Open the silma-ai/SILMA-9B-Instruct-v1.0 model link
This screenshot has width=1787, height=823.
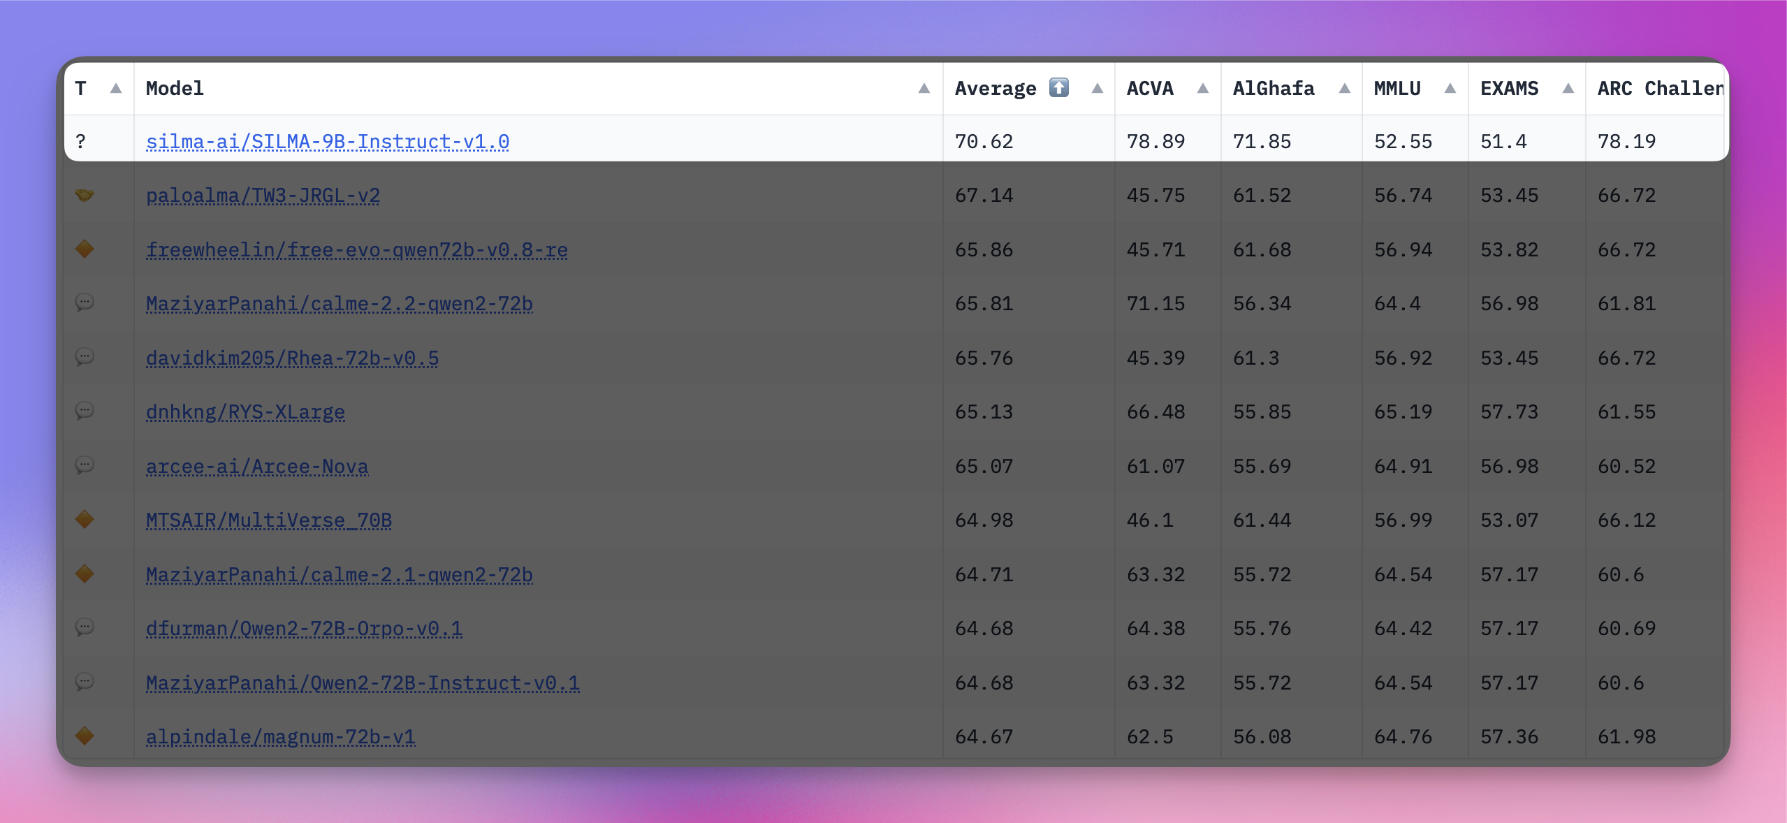click(x=327, y=141)
